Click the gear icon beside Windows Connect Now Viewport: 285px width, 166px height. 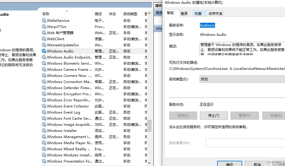[44, 75]
